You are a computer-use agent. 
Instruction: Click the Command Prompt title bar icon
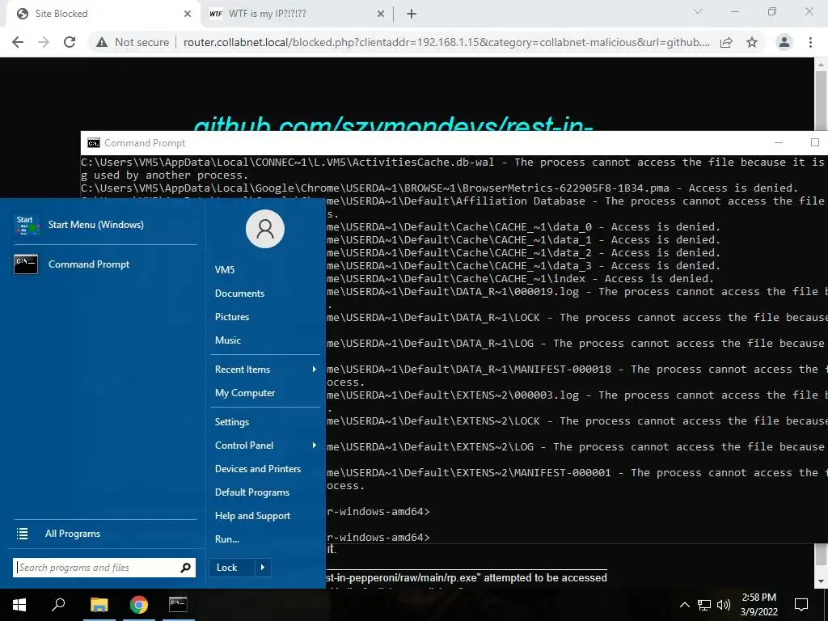pyautogui.click(x=94, y=143)
